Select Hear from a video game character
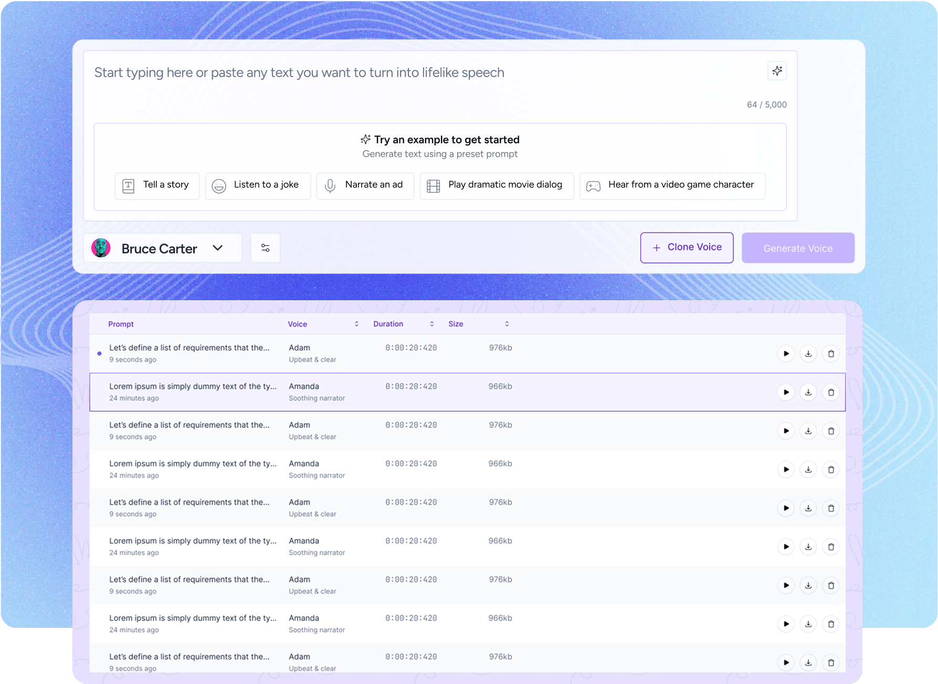 pyautogui.click(x=672, y=186)
